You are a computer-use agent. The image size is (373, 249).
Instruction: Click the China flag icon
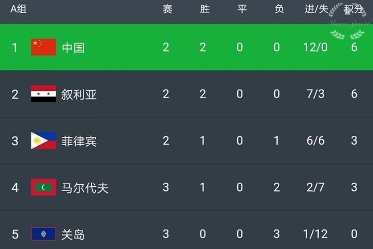coord(44,47)
